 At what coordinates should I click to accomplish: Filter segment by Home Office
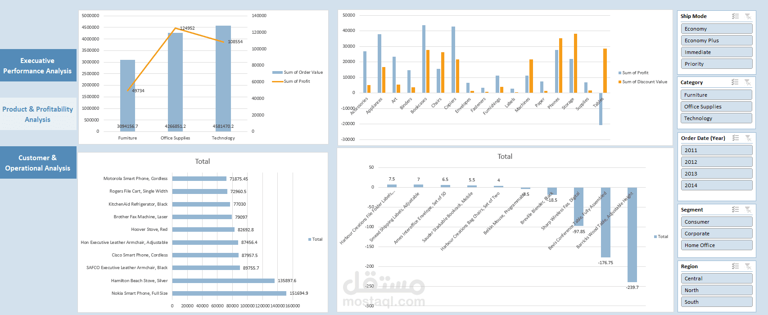[x=717, y=245]
